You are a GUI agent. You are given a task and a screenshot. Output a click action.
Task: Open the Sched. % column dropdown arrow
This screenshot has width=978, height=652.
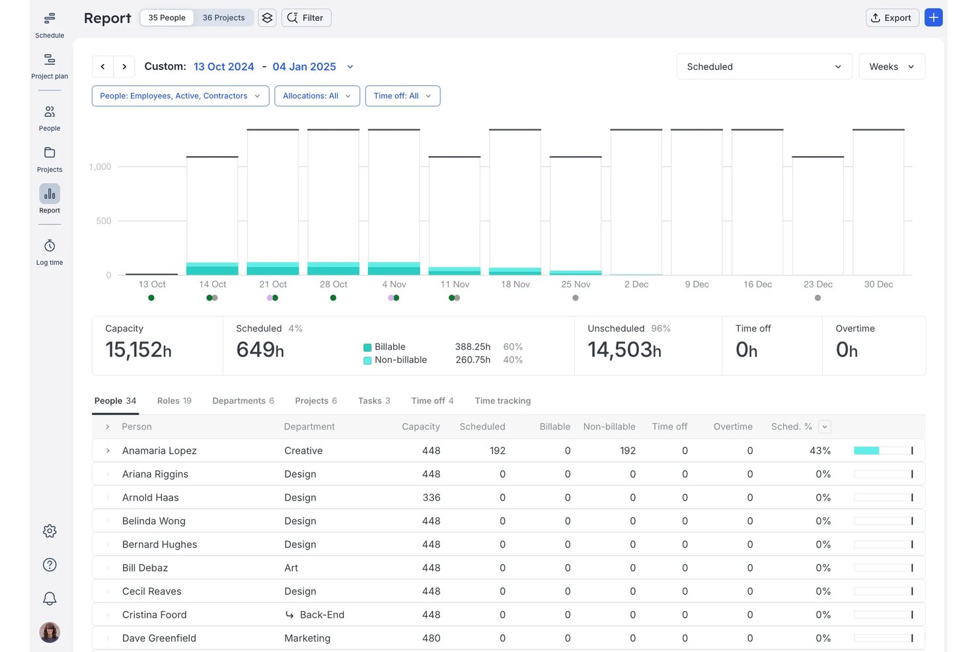[824, 427]
